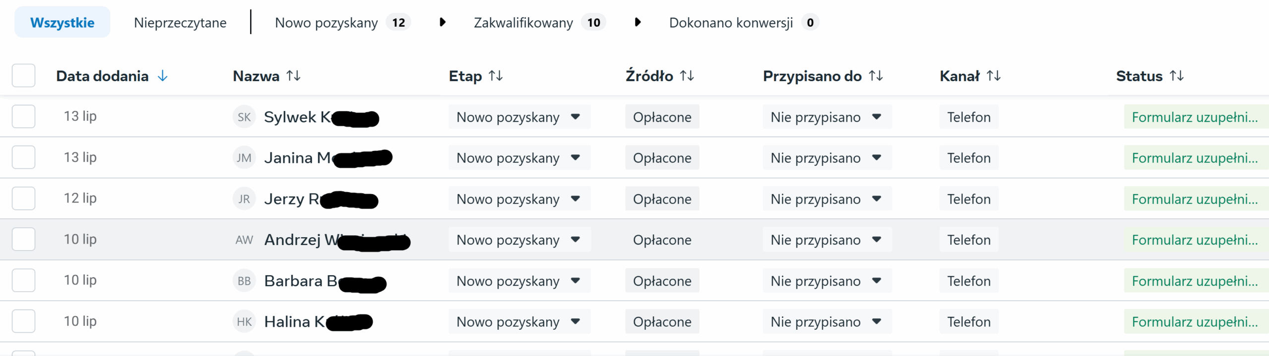Sort by Data dodania arrow icon
1269x356 pixels.
click(163, 76)
